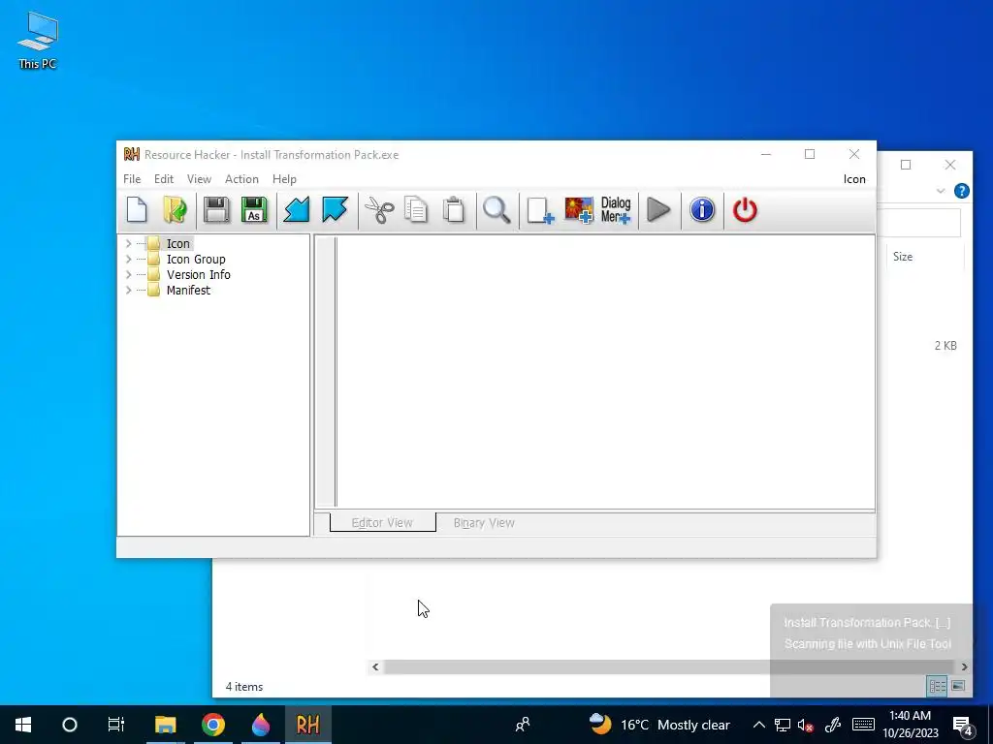Open the weather widget showing 16°C

tap(658, 725)
